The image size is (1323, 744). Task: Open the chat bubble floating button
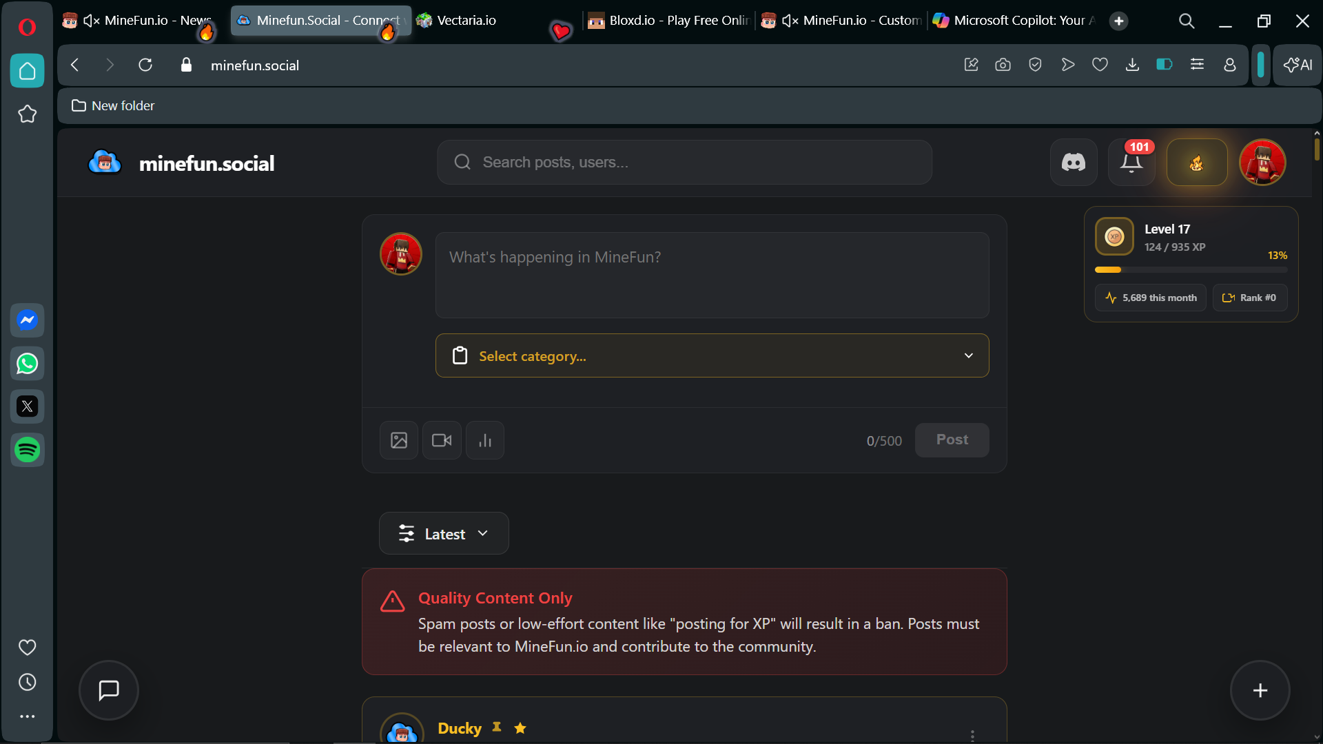109,690
